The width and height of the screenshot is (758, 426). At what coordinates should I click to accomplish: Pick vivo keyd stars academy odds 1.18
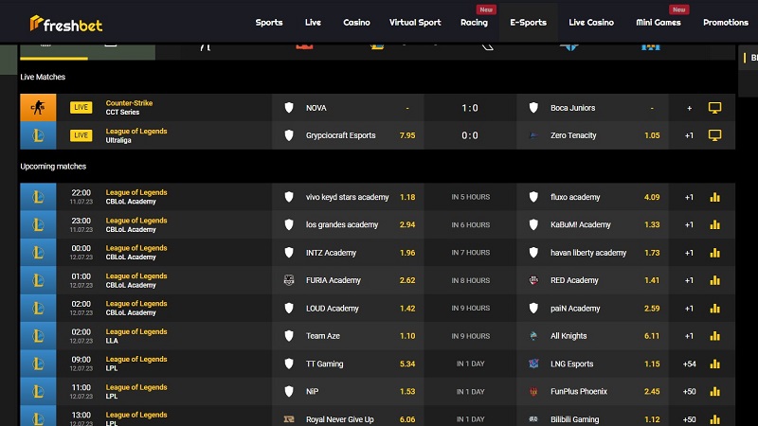(x=407, y=197)
